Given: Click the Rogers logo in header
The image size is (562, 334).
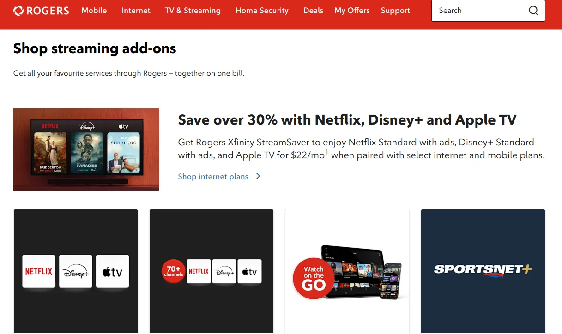Looking at the screenshot, I should click(41, 10).
